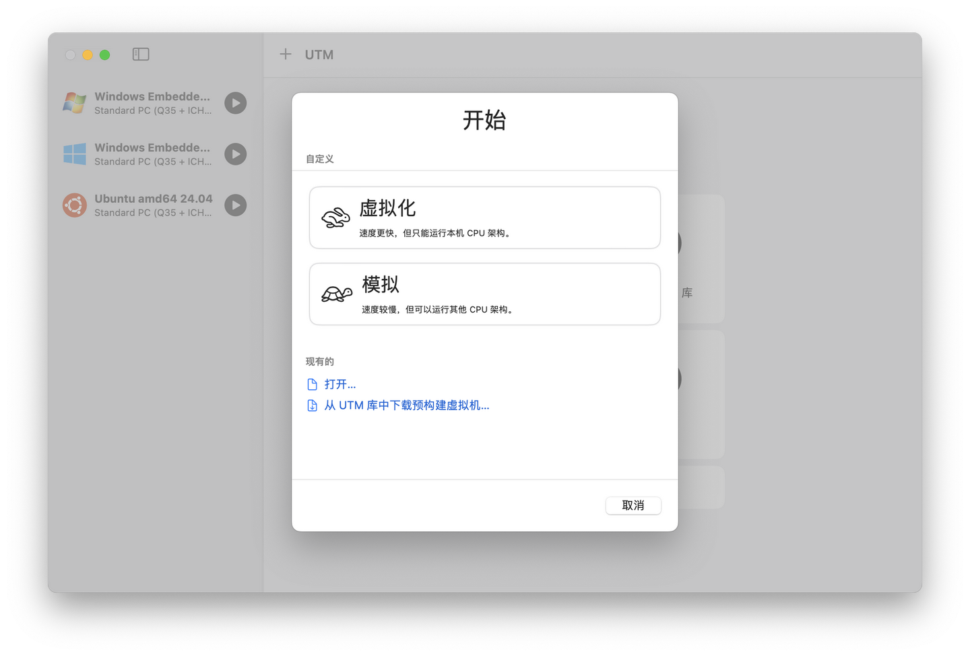This screenshot has width=970, height=656.
Task: Click the + icon to create a new VM
Action: coord(286,54)
